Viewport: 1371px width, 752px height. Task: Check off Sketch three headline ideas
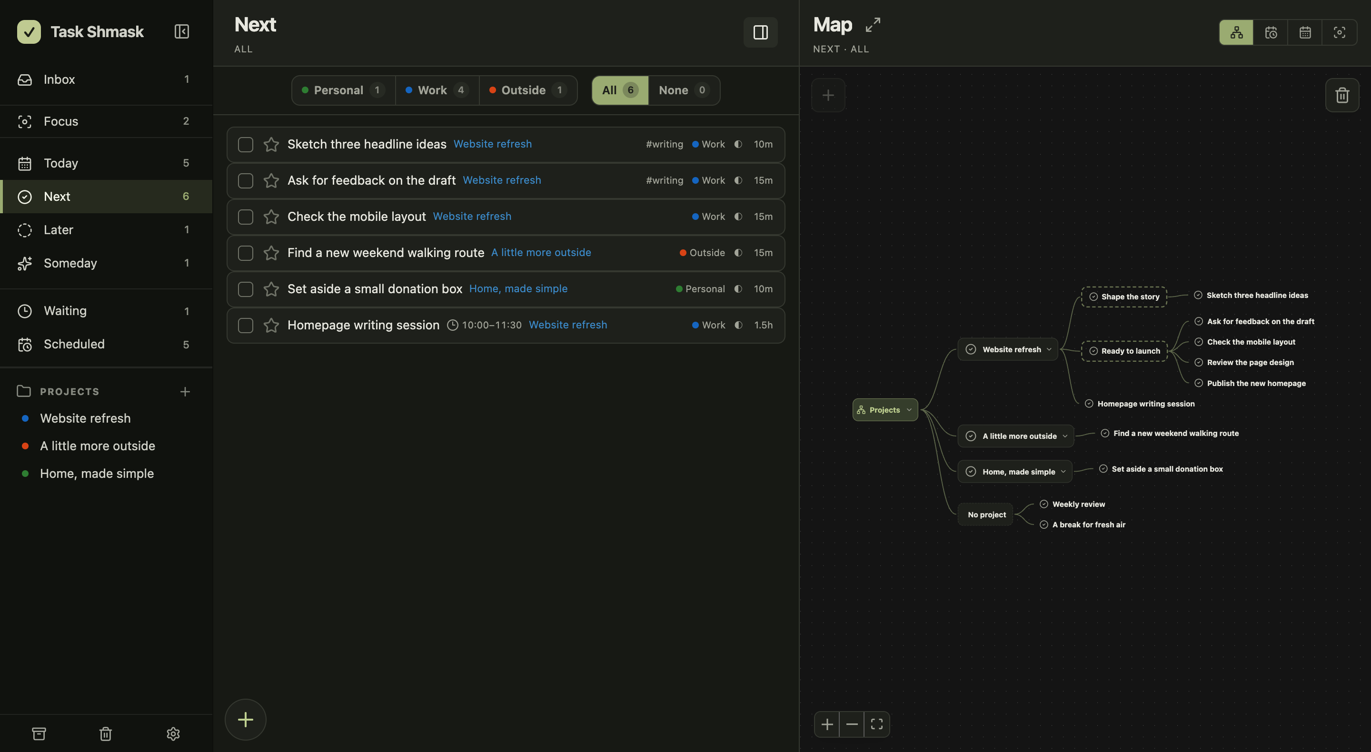click(x=245, y=145)
